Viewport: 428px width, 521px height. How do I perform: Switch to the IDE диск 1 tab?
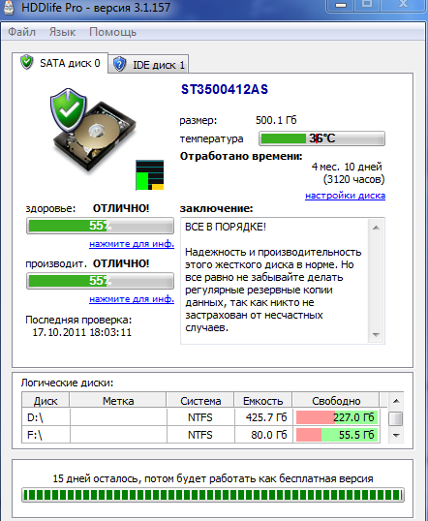pos(149,65)
